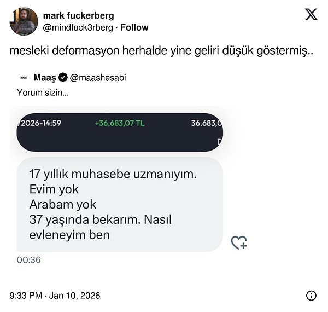The height and width of the screenshot is (312, 328).
Task: Click the blue verified badge next to Maaş
Action: coord(63,78)
